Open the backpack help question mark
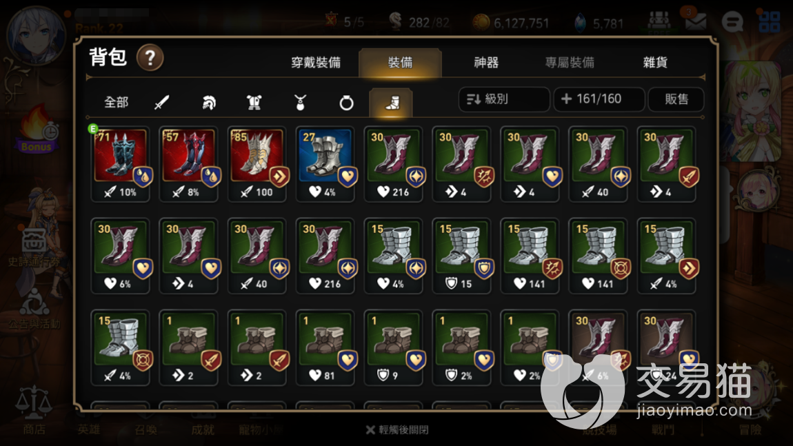Screen dimensions: 793x446 coord(150,58)
